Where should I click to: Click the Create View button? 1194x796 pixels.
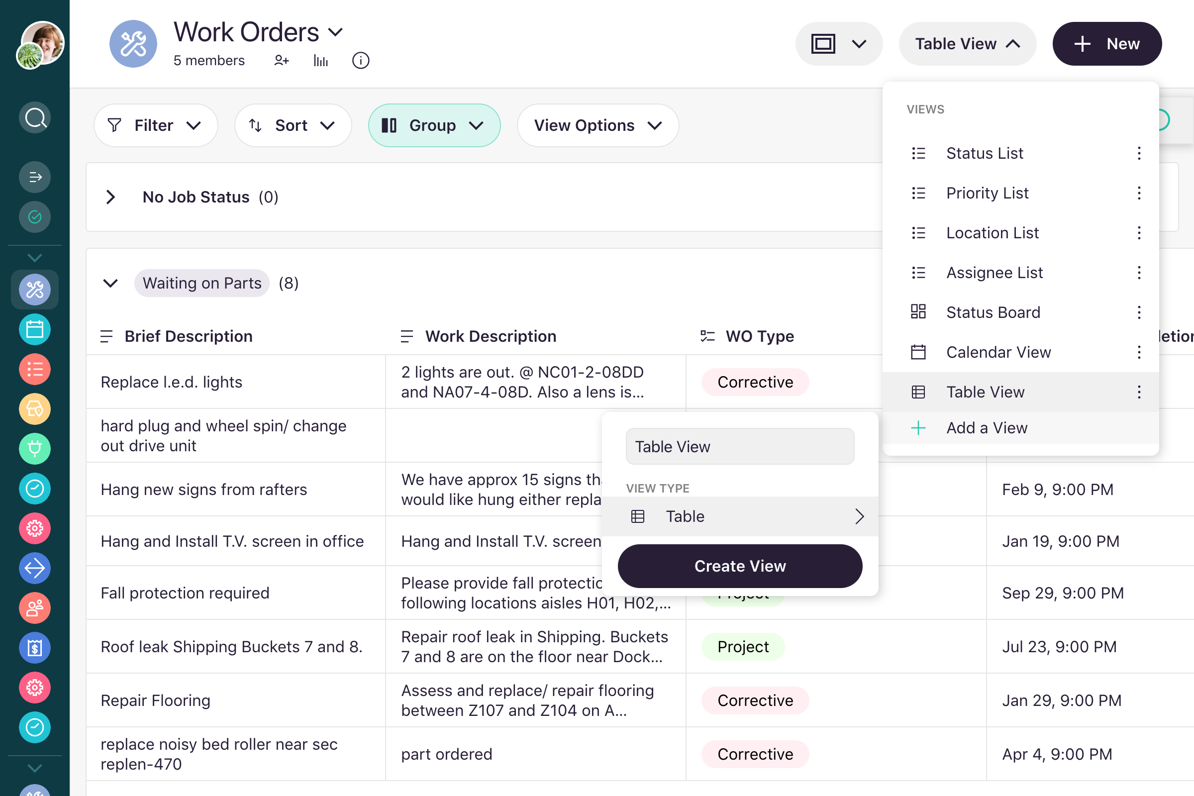click(740, 566)
